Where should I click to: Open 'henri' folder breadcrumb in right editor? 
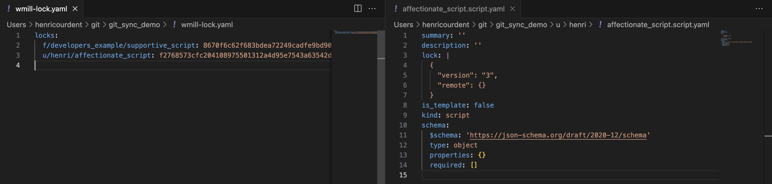577,24
